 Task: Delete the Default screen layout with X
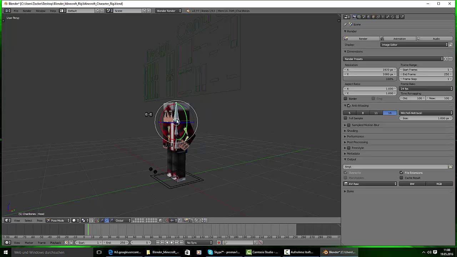102,11
